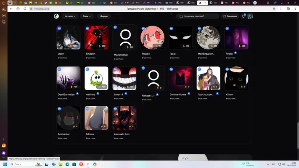
Task: Open the Форум menu item
Action: point(104,16)
